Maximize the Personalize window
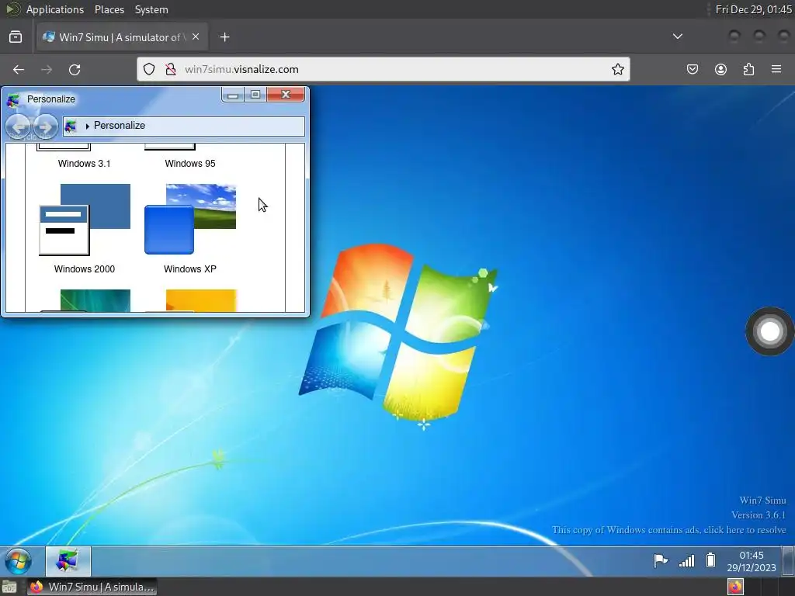 coord(255,95)
